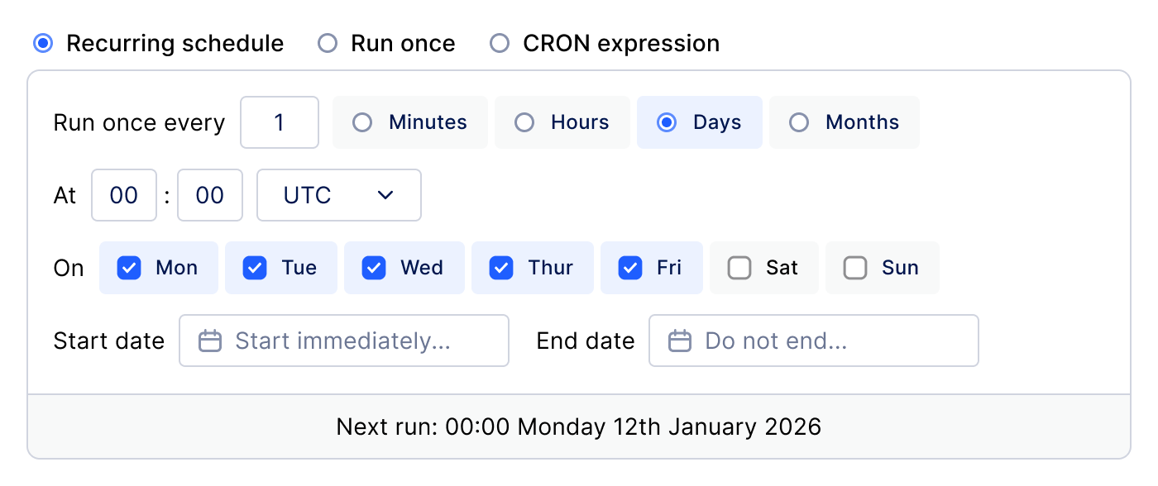Enable the Sun weekday checkbox
Viewport: 1158px width, 486px height.
(855, 268)
